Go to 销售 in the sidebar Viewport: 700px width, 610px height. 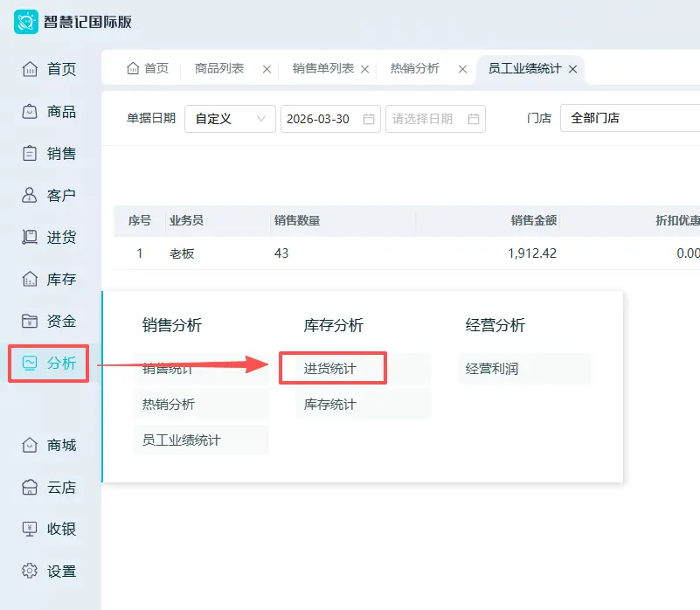(49, 153)
